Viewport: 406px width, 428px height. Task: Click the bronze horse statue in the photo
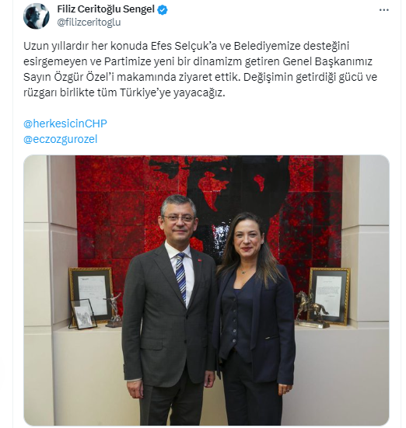311,309
